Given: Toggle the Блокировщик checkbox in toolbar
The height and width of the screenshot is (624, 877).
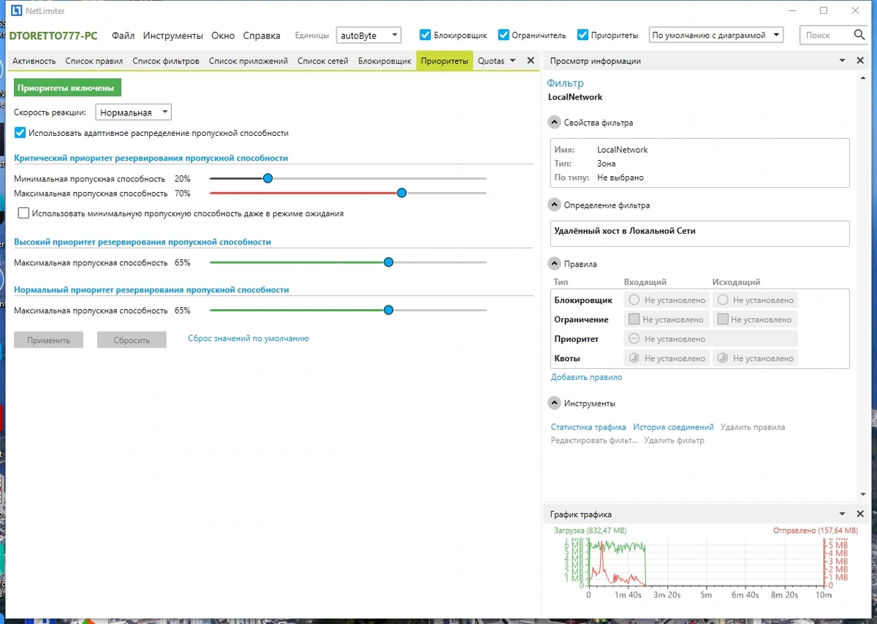Looking at the screenshot, I should pos(425,35).
